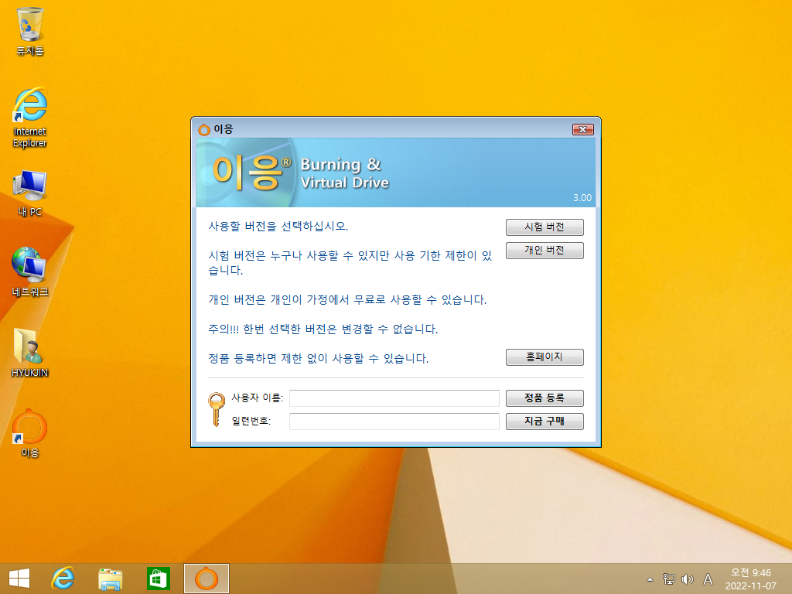
Task: Click the 정품 등록 button
Action: (544, 398)
